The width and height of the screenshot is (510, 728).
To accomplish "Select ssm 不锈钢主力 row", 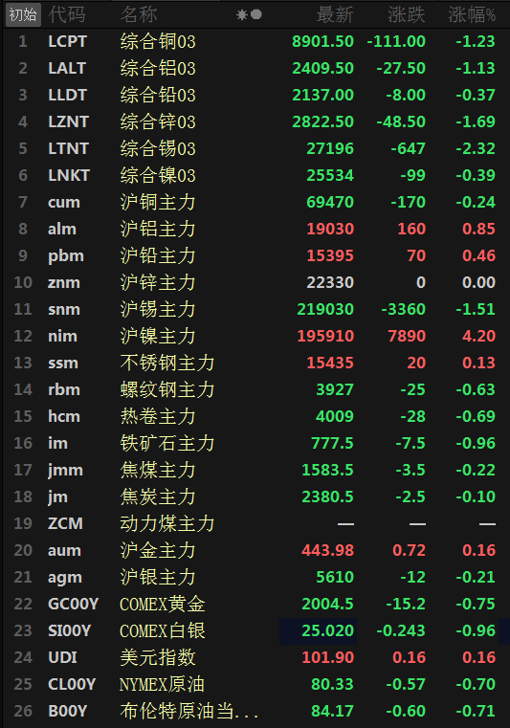I will pyautogui.click(x=255, y=363).
